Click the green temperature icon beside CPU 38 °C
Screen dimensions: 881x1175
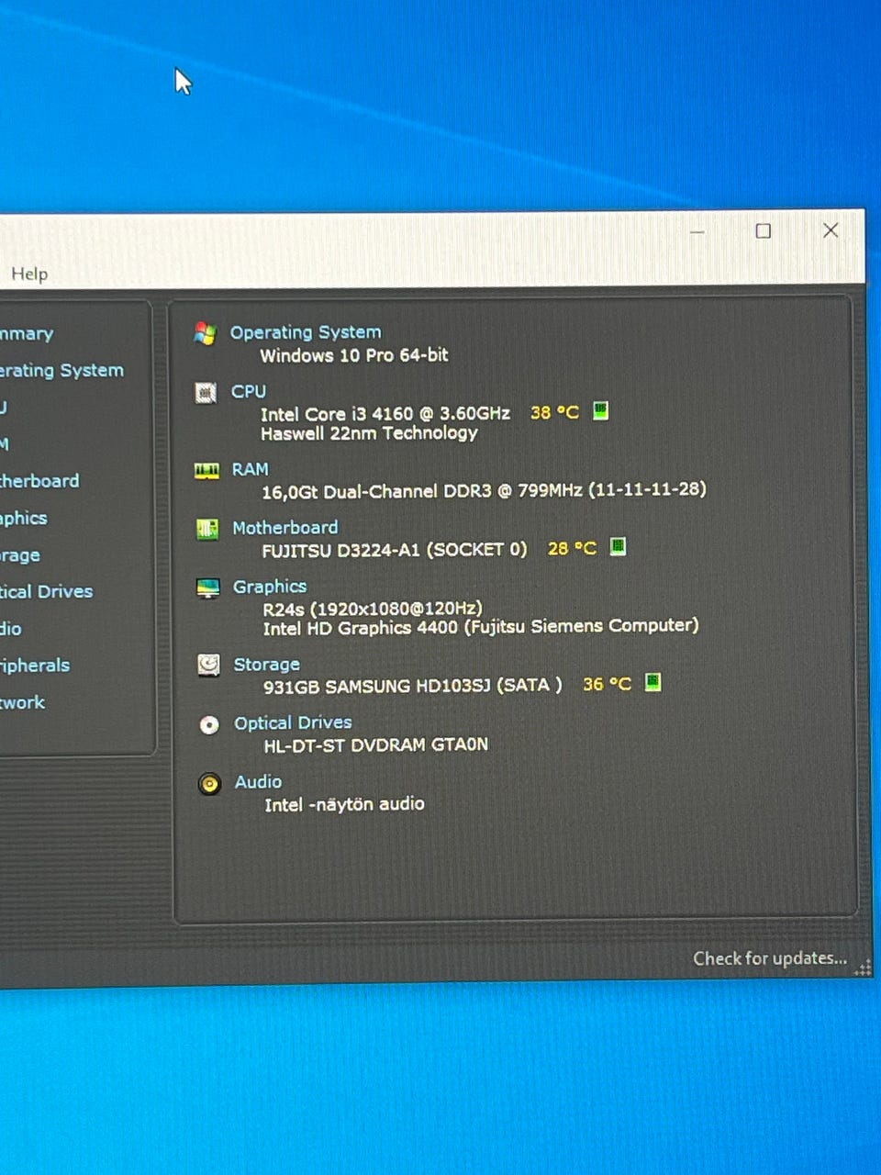click(x=600, y=410)
